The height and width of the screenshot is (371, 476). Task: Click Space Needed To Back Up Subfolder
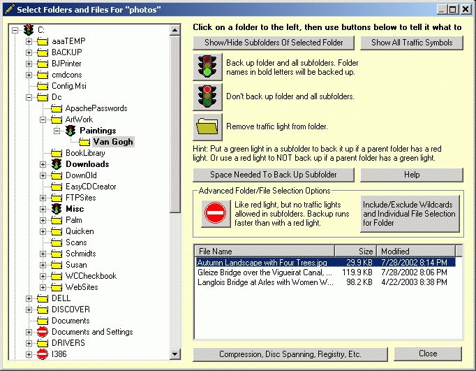point(274,175)
